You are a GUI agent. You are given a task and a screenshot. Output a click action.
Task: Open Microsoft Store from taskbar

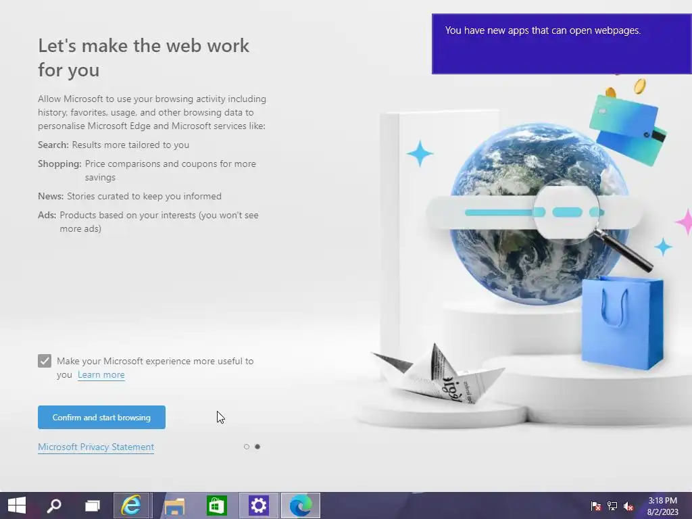216,505
